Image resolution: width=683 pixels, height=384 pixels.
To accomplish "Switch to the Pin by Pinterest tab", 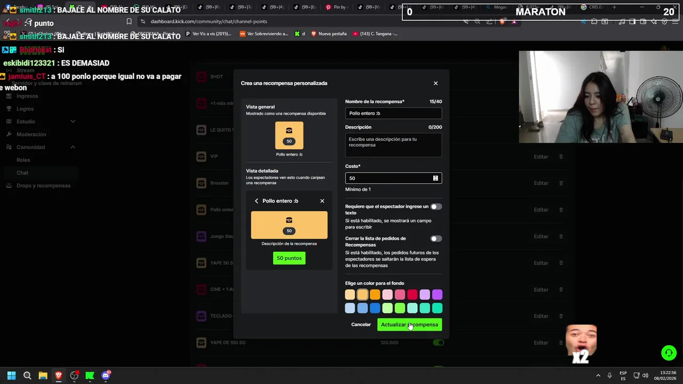I will (x=337, y=7).
